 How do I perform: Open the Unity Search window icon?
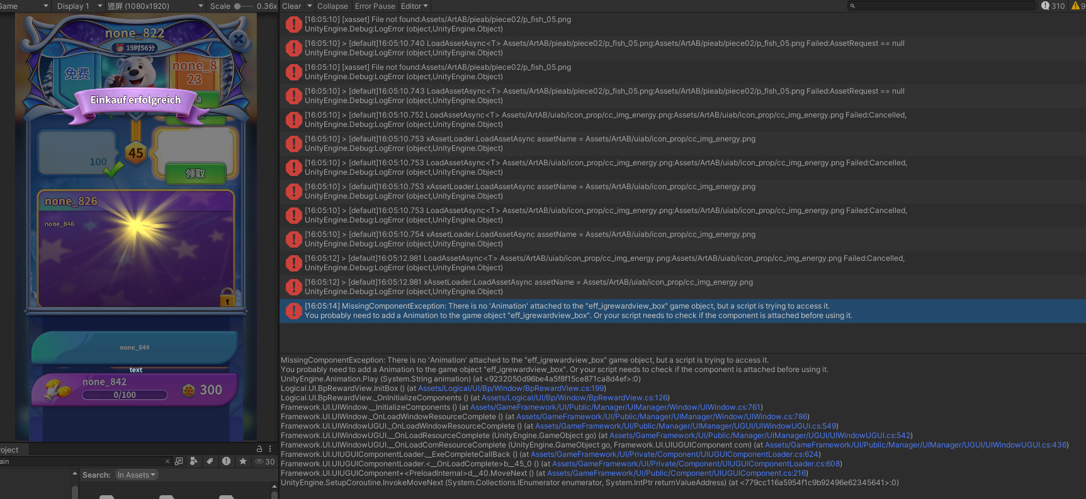(x=179, y=461)
